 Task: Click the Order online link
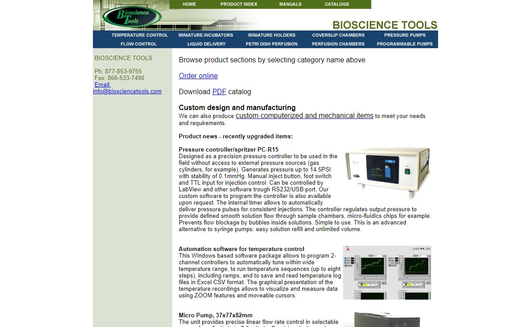click(198, 76)
